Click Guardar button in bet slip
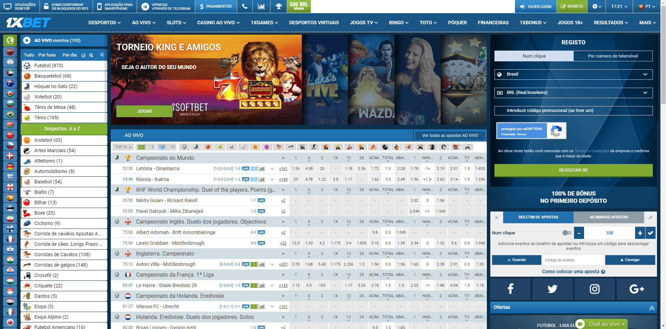 click(517, 260)
